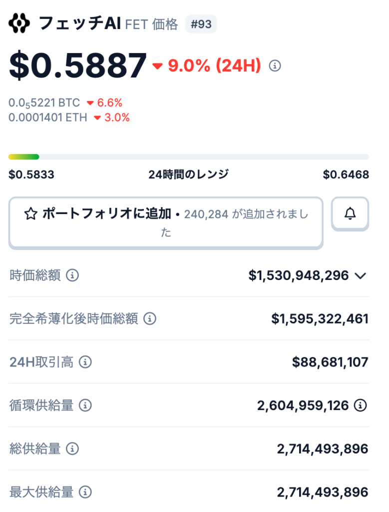Click the bell price alert icon

pos(350,214)
